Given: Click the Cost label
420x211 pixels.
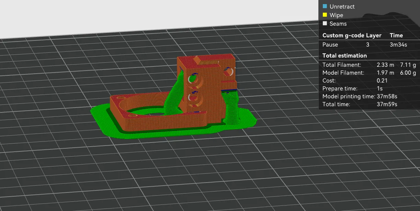Looking at the screenshot, I should click(329, 80).
